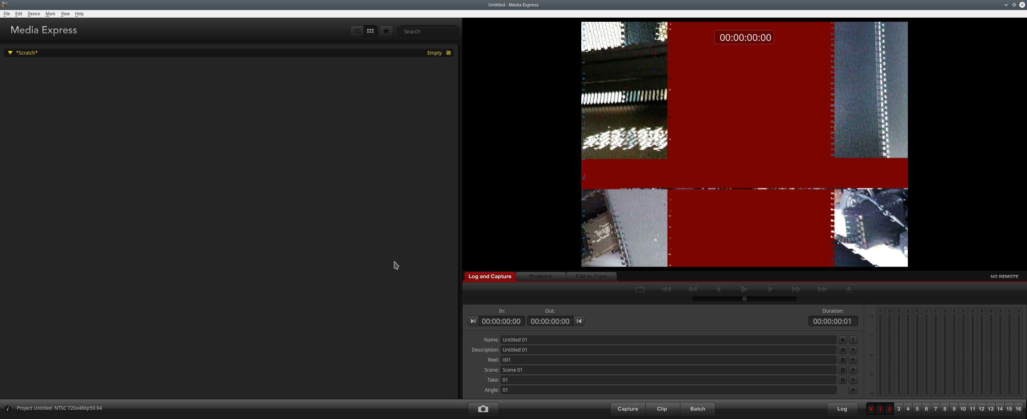Step forward one frame
Viewport: 1027px width, 419px height.
[x=770, y=289]
